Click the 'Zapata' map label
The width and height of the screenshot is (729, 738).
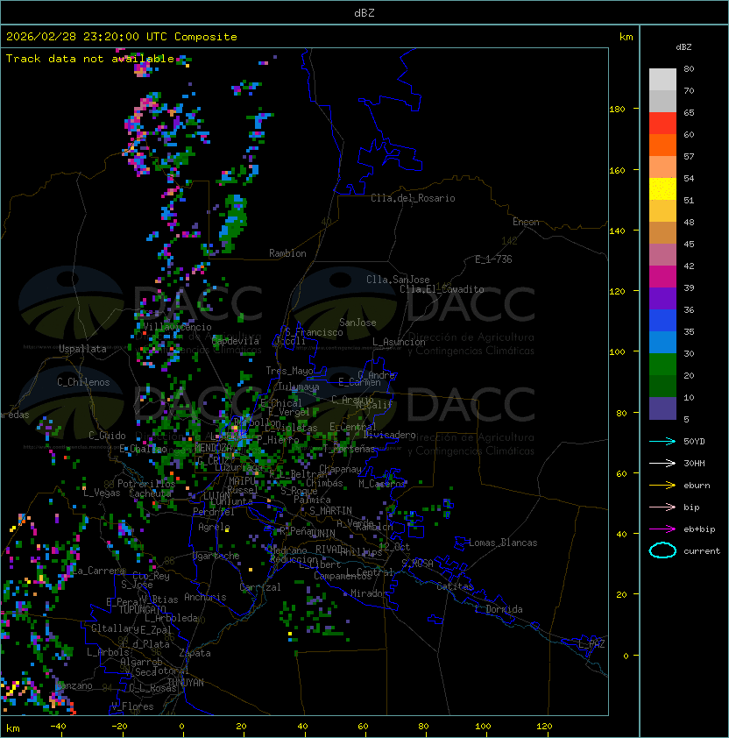click(x=195, y=653)
